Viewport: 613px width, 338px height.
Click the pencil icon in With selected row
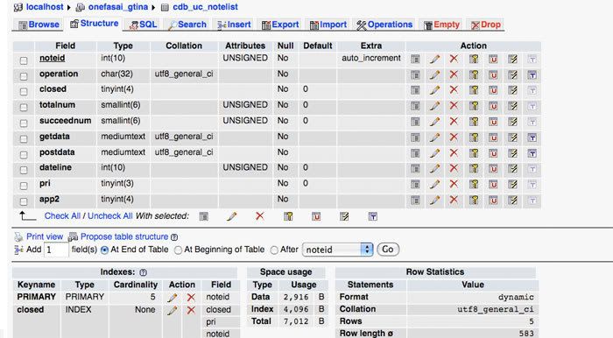coord(232,216)
